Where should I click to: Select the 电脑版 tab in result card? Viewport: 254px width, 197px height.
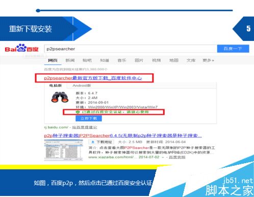[x=56, y=85]
